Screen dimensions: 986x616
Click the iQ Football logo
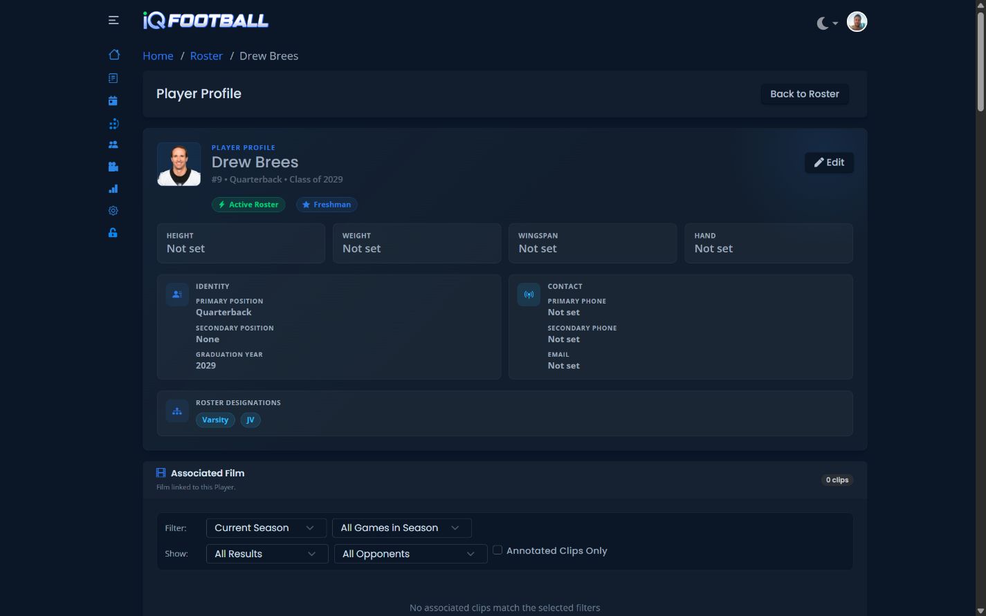tap(206, 21)
